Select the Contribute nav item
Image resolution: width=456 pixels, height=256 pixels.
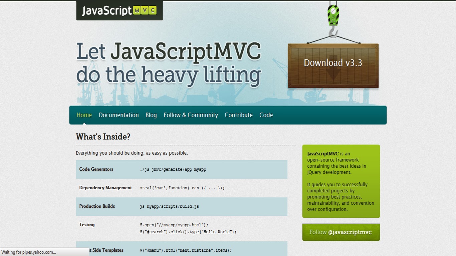[x=239, y=115]
